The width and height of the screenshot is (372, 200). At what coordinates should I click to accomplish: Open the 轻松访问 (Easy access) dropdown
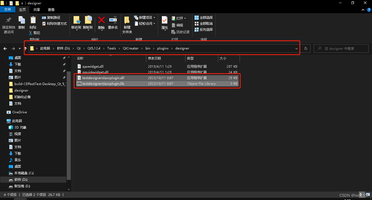tap(145, 24)
